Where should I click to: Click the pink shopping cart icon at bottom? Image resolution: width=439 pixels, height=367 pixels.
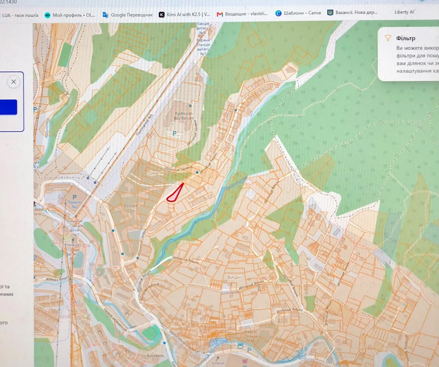[244, 361]
